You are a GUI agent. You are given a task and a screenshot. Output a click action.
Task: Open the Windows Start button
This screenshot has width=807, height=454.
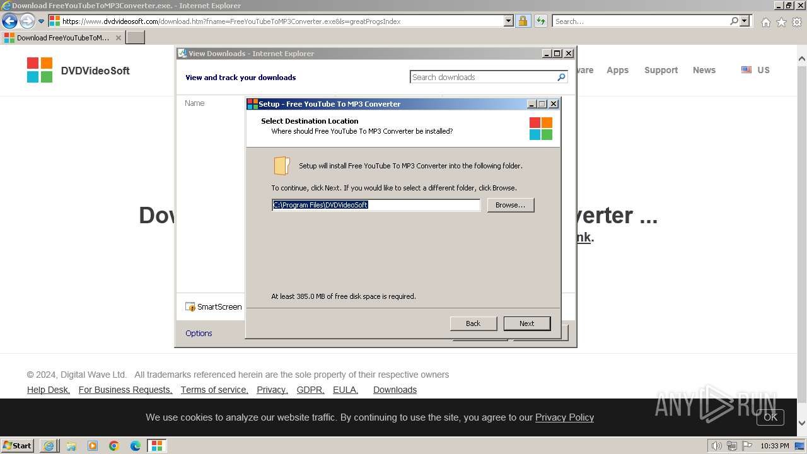click(x=18, y=445)
